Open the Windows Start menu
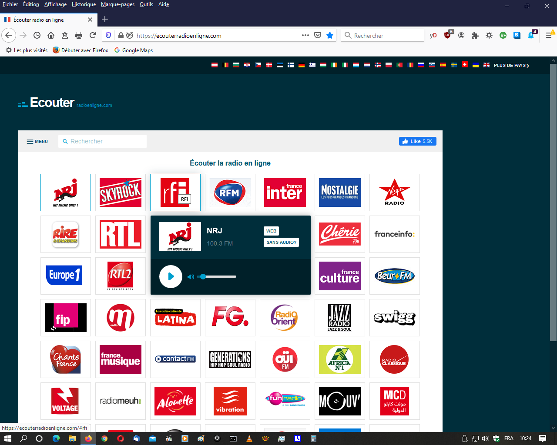 coord(7,438)
